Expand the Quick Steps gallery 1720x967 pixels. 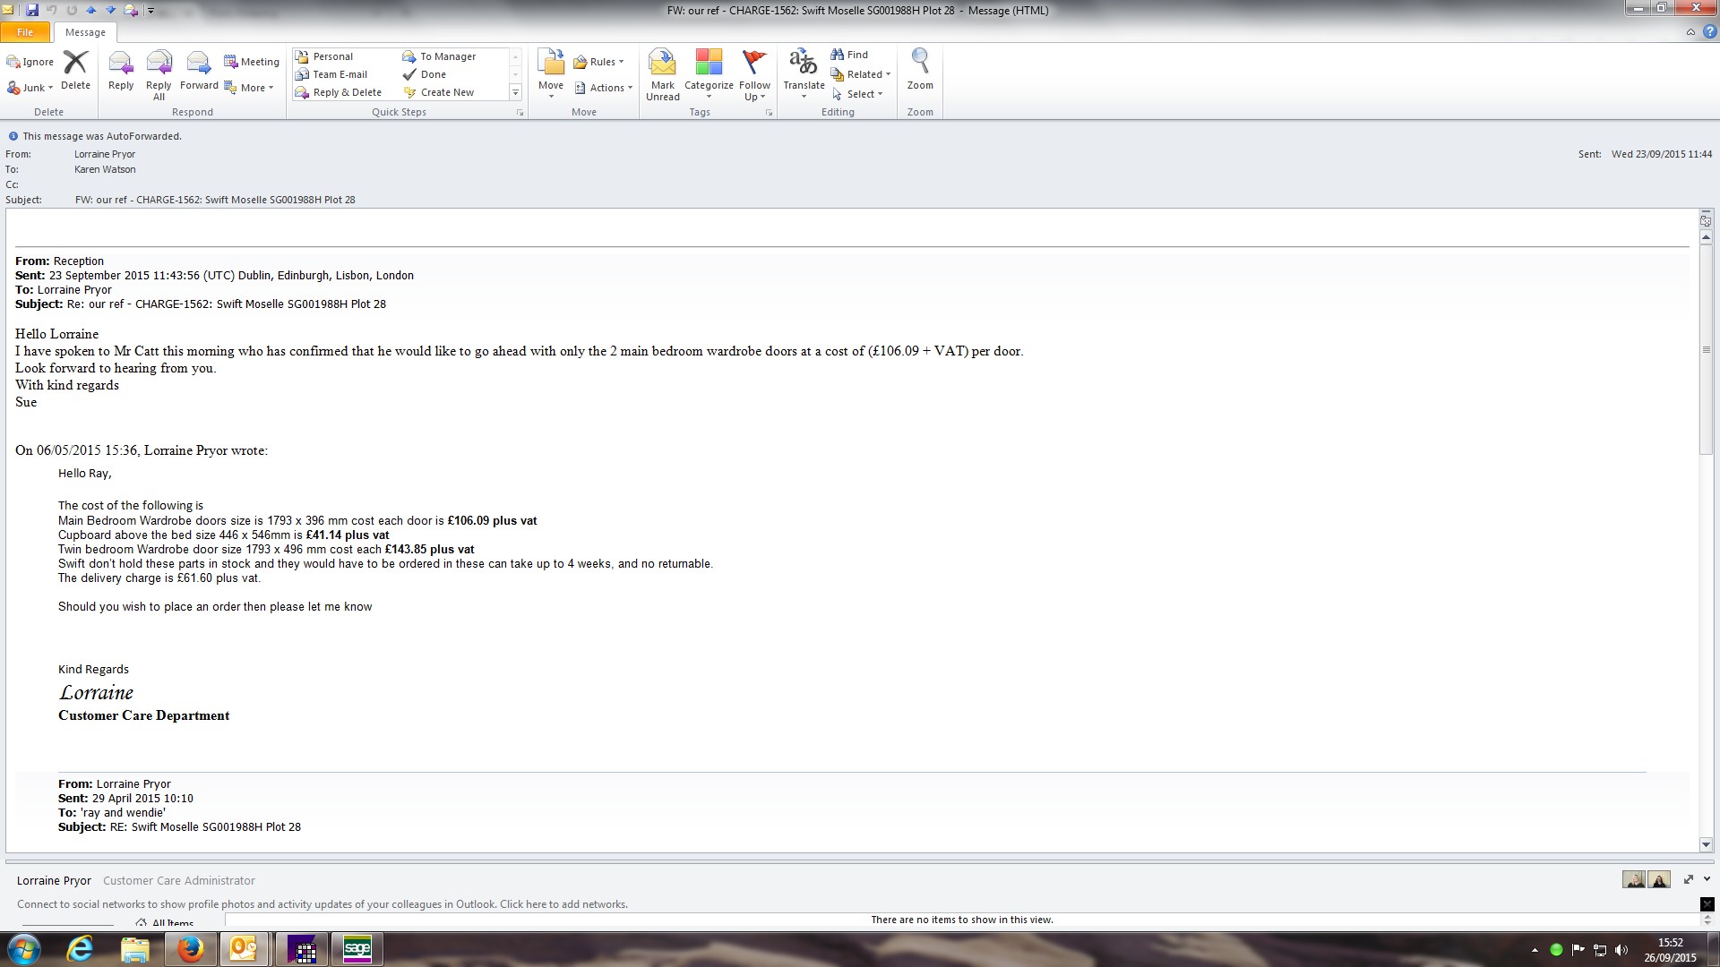pos(515,92)
